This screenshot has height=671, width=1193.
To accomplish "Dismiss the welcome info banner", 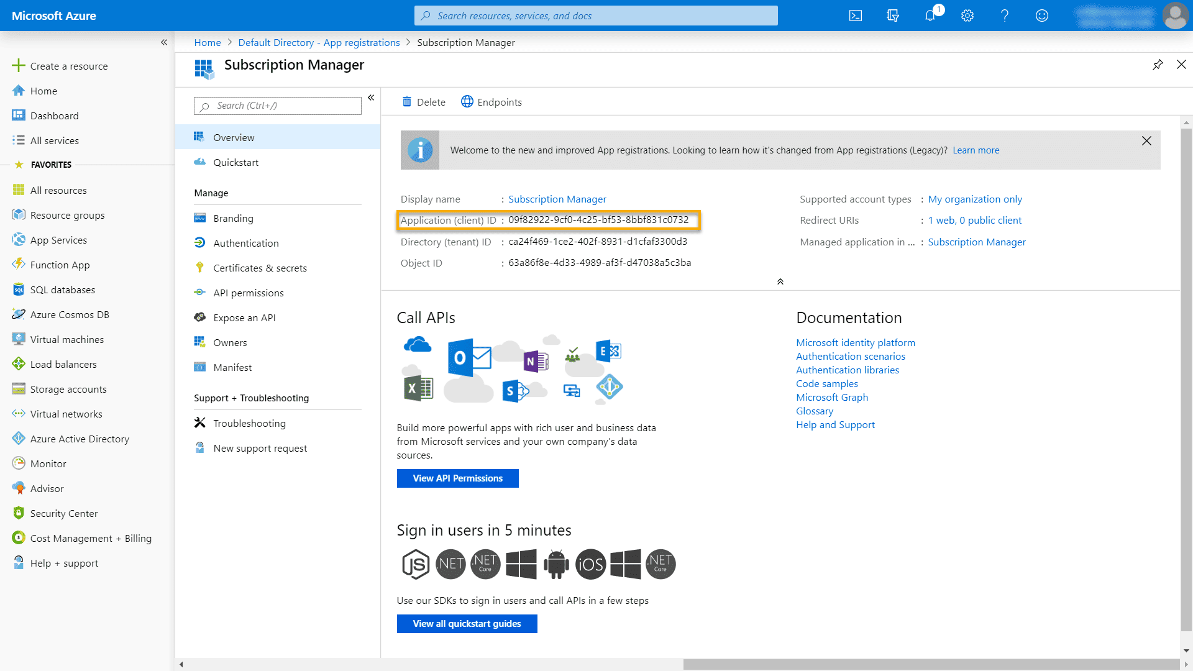I will click(1146, 141).
